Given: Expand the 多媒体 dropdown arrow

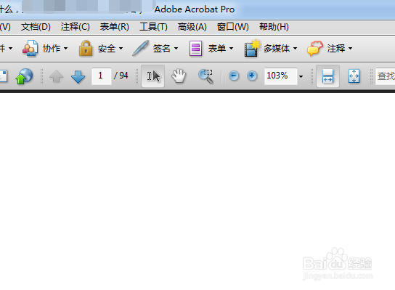Looking at the screenshot, I should 296,48.
